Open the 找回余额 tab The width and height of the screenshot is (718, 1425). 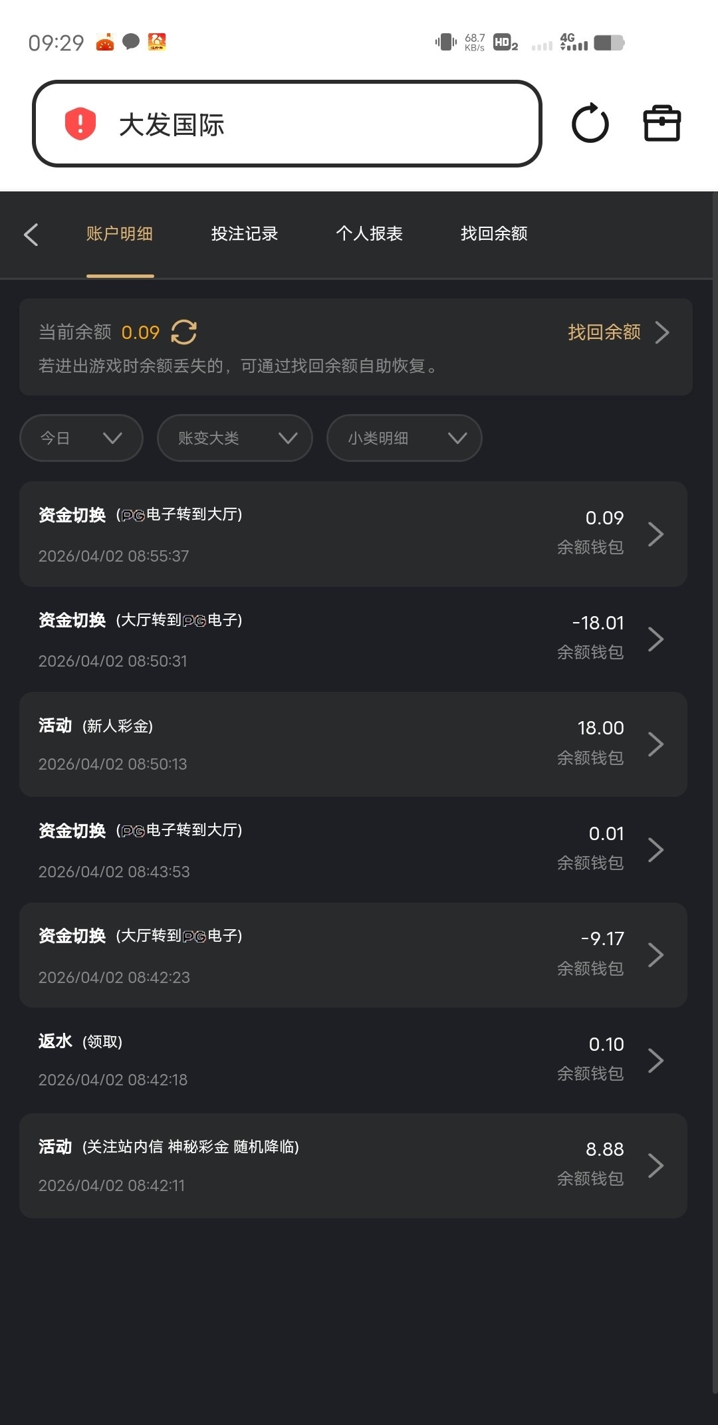click(x=494, y=234)
